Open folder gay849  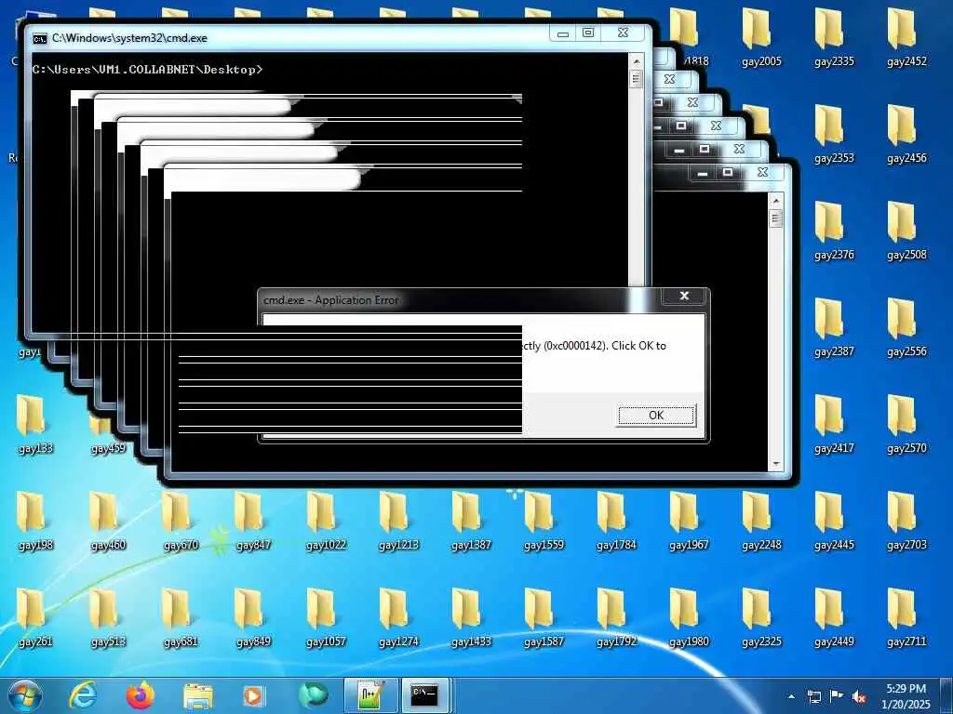(253, 617)
